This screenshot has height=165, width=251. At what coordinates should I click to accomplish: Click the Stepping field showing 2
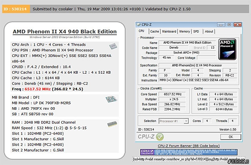point(230,70)
